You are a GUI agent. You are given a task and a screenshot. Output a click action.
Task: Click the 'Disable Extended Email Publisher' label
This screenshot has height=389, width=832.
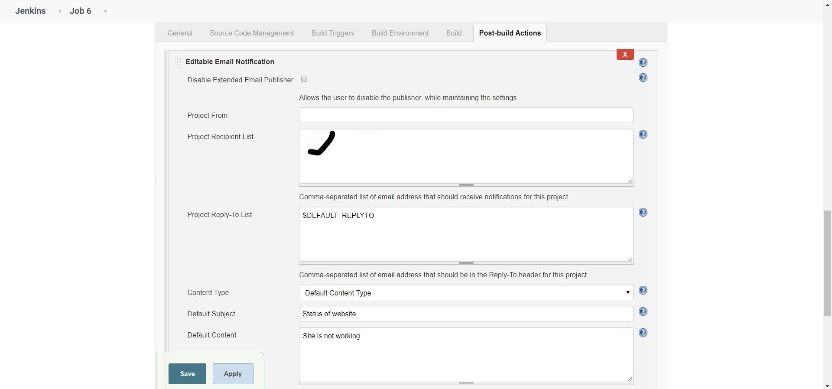coord(240,80)
